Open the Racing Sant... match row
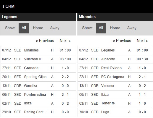 38,112
